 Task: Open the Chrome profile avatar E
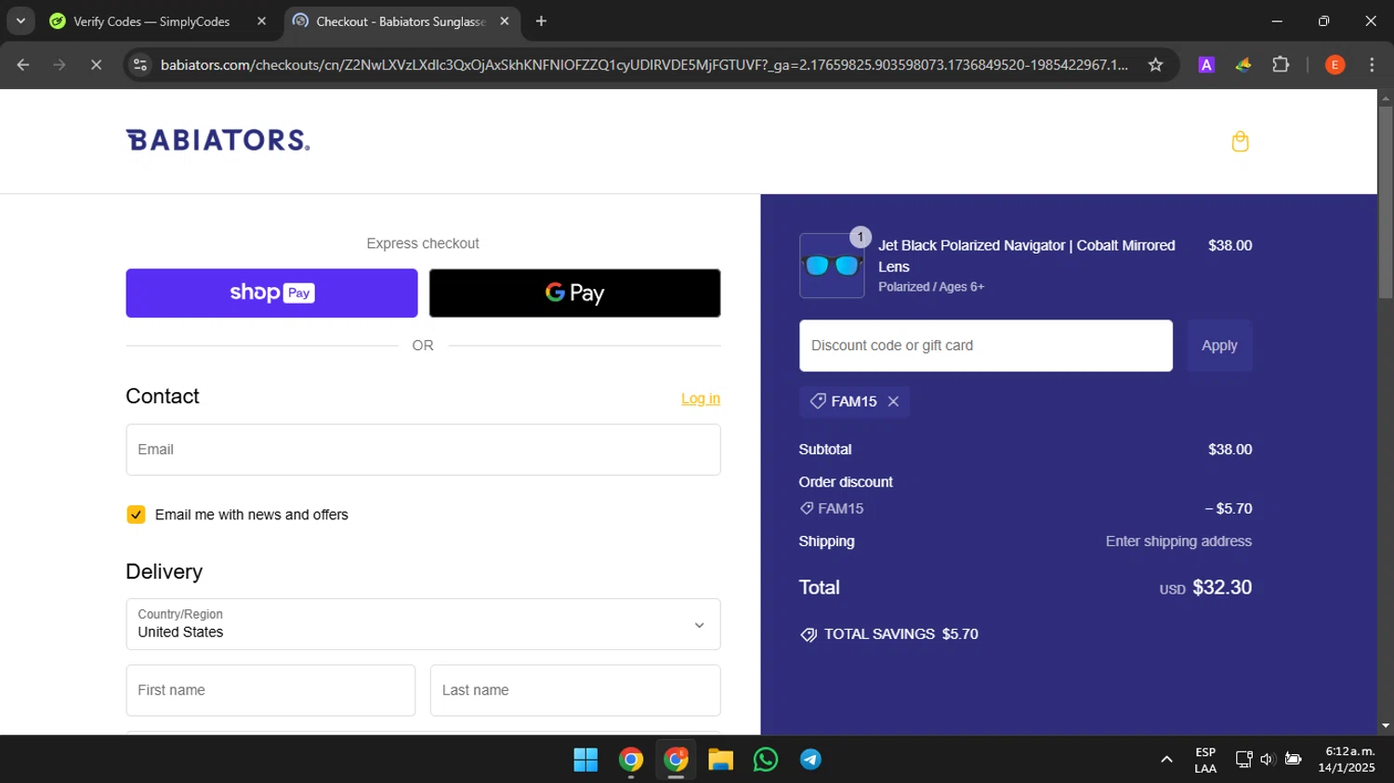click(1335, 65)
